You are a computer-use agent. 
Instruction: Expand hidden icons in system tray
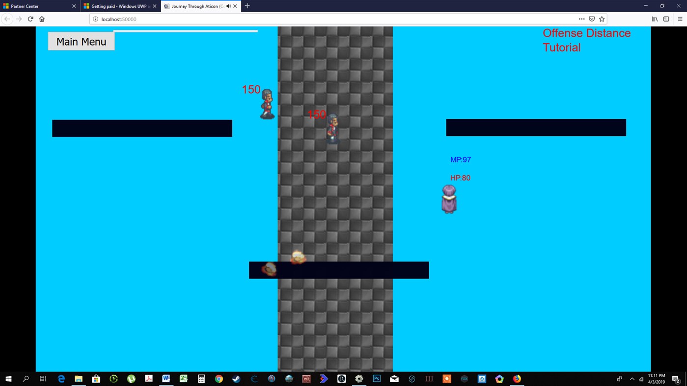click(632, 379)
